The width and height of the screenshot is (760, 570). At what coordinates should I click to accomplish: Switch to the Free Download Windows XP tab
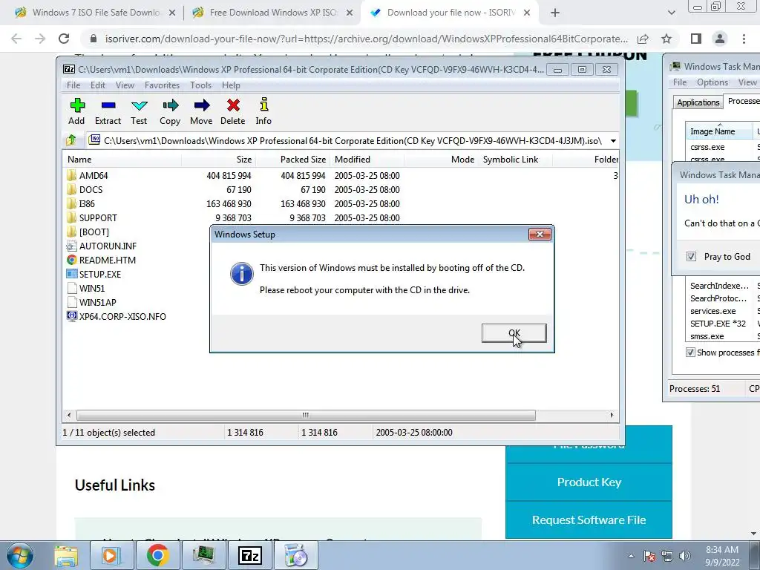(x=274, y=13)
